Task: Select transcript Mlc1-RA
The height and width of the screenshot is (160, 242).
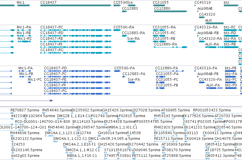Action: pos(24,27)
